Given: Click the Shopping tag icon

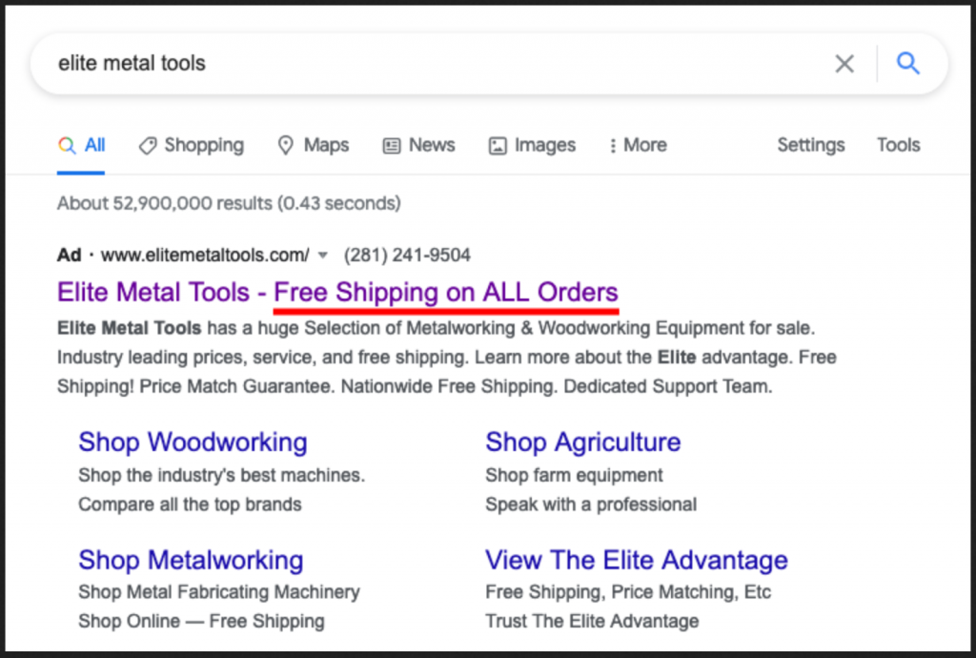Looking at the screenshot, I should 147,146.
